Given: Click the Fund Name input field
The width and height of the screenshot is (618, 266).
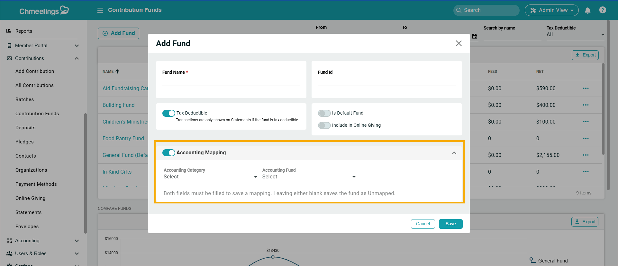Looking at the screenshot, I should point(231,81).
